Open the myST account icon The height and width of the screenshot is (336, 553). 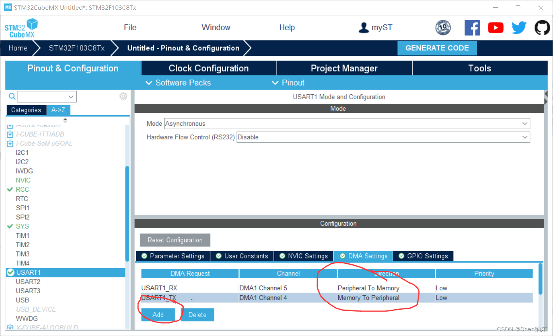[364, 28]
